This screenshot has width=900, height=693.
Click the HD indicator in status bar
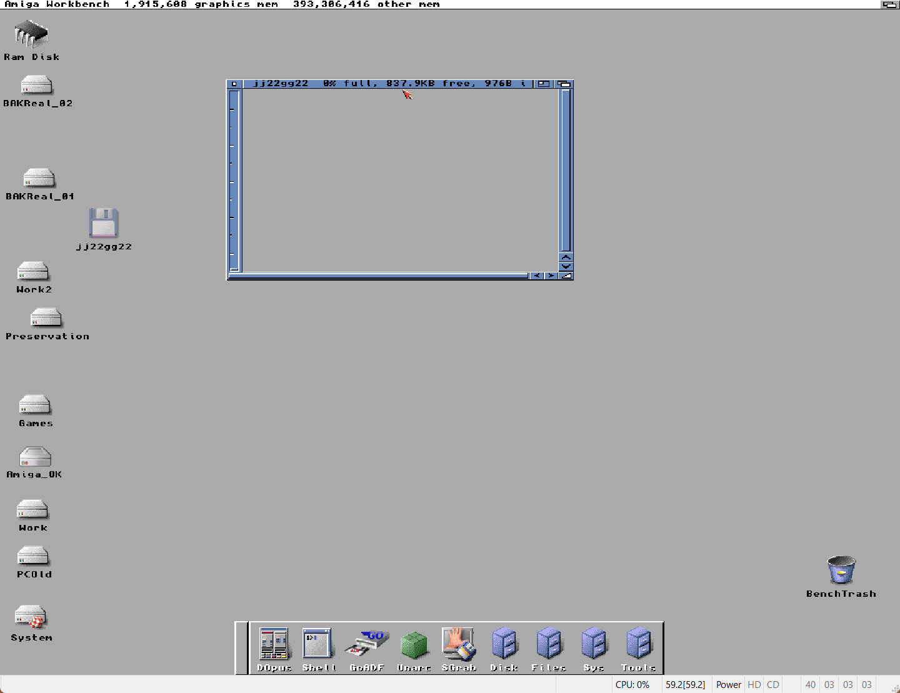coord(754,685)
